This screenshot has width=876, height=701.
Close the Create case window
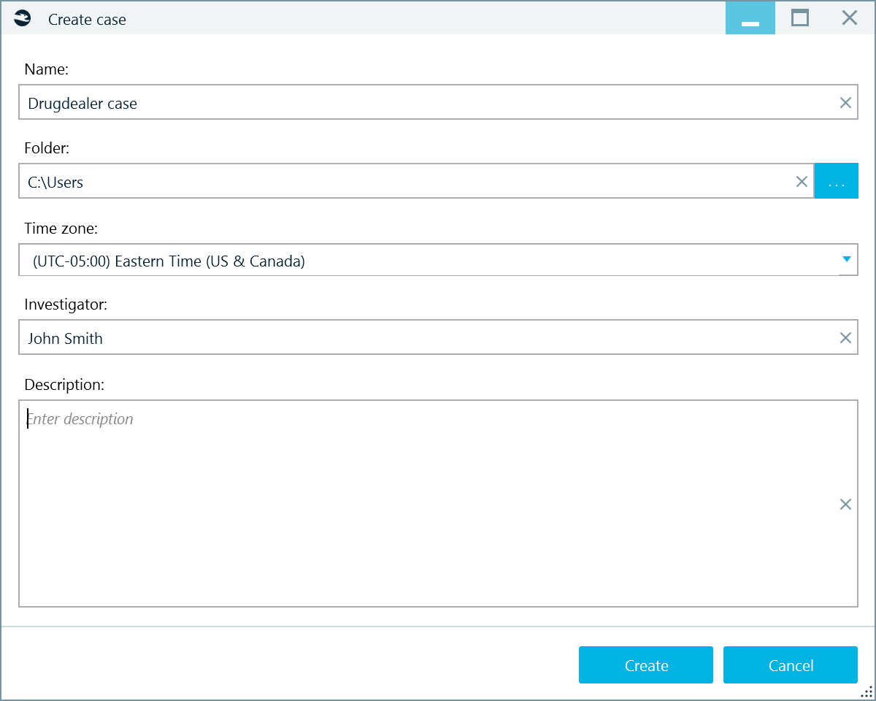click(x=850, y=18)
